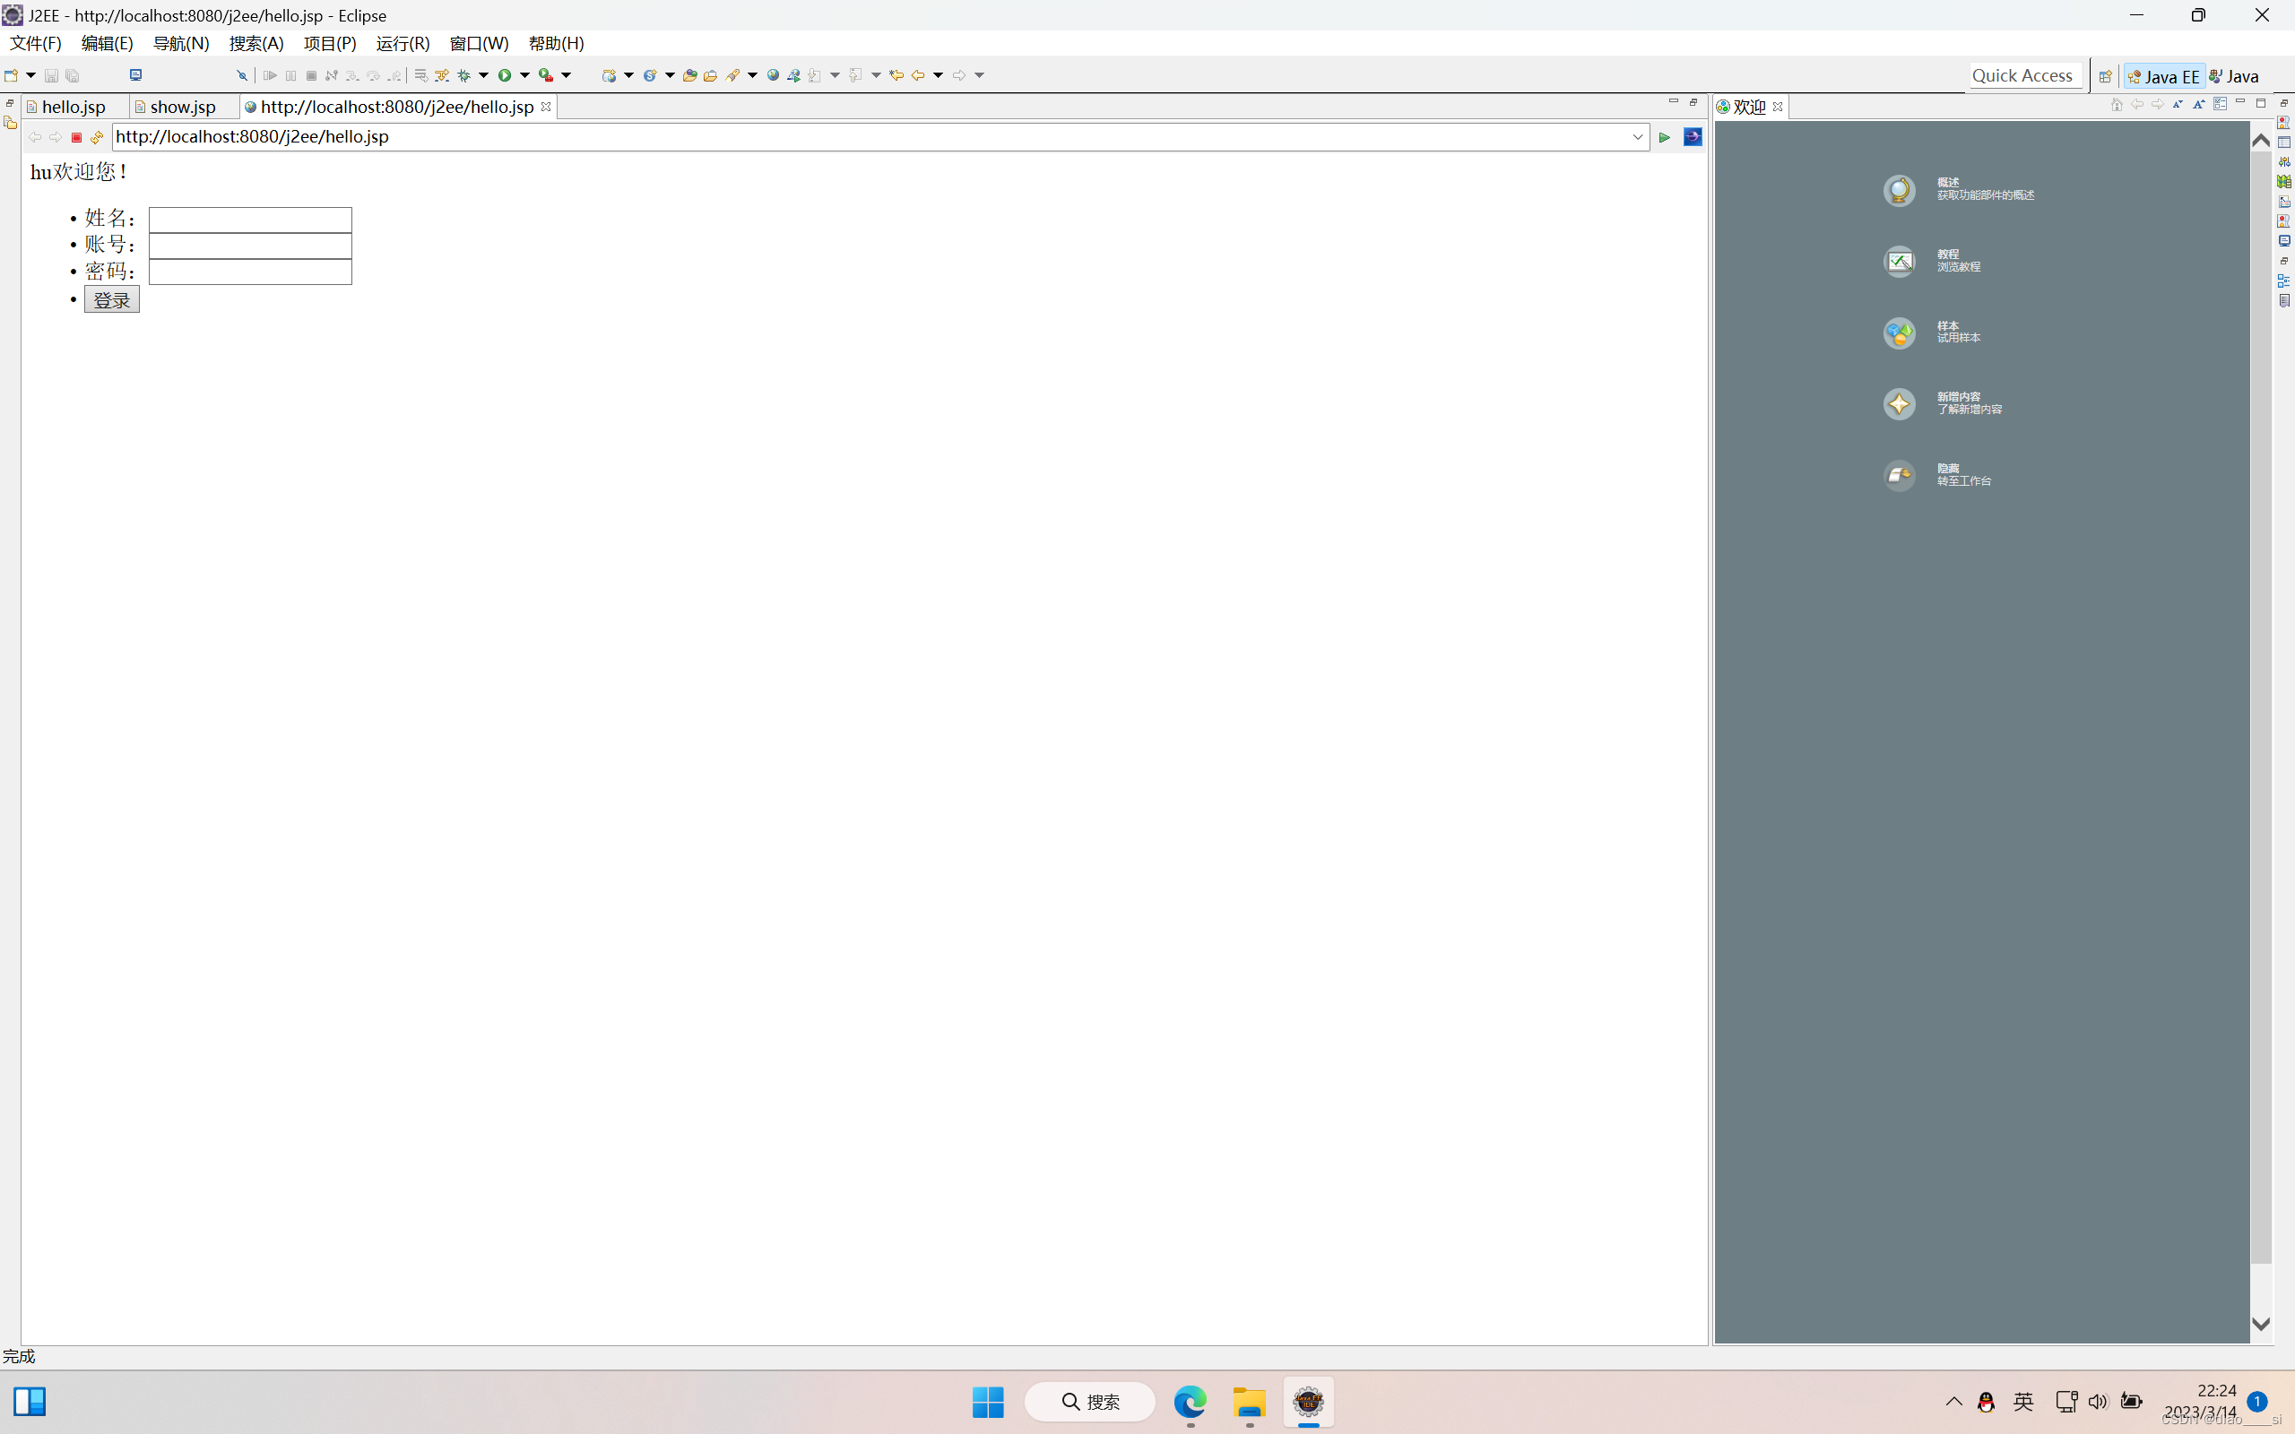Screen dimensions: 2295x1434
Task: Switch to the Java perspective
Action: (2234, 77)
